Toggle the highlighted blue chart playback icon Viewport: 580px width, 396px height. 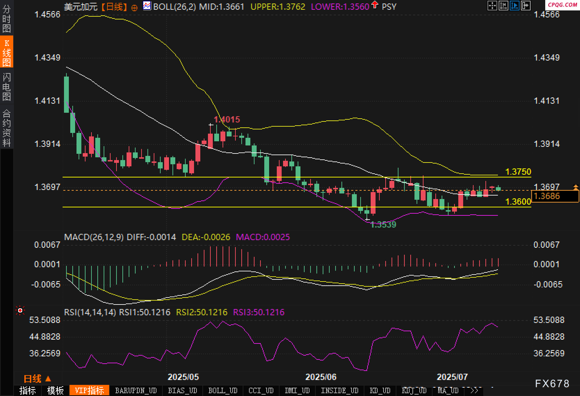pos(514,6)
